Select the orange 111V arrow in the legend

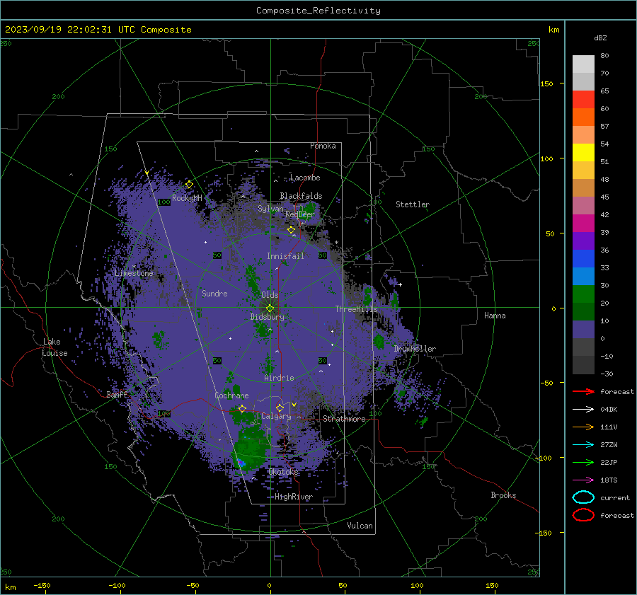click(583, 427)
